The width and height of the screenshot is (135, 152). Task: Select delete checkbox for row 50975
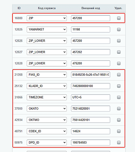coord(119,142)
